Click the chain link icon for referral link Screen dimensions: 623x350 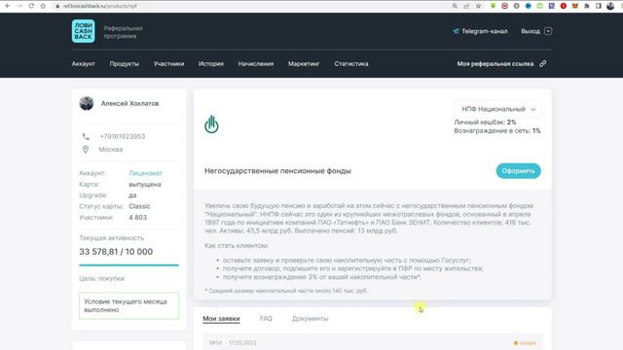point(543,63)
